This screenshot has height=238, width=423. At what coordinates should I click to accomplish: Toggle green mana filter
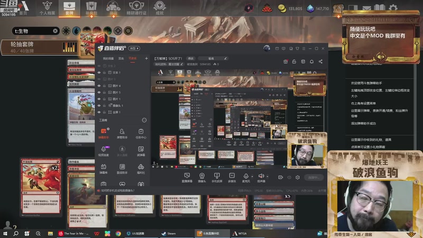[107, 31]
